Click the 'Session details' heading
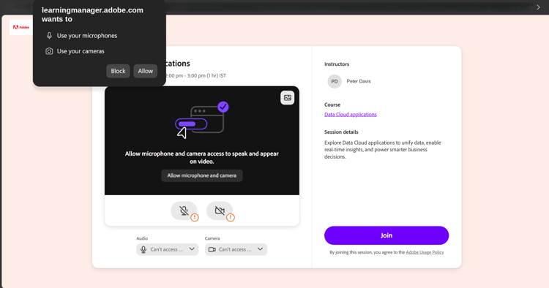 [x=341, y=132]
